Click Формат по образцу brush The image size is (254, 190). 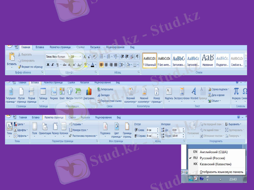click(30, 67)
